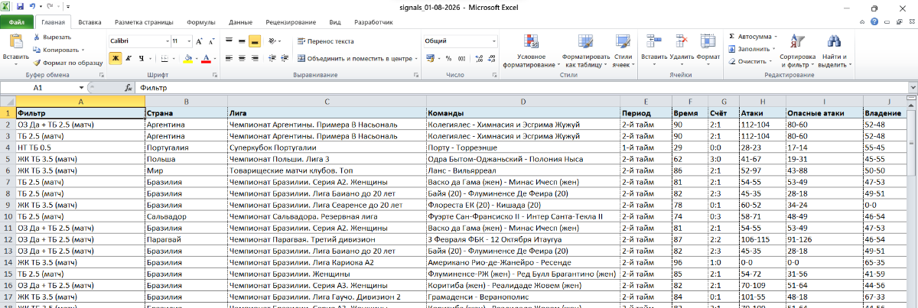Click the decrease indent icon

point(273,58)
